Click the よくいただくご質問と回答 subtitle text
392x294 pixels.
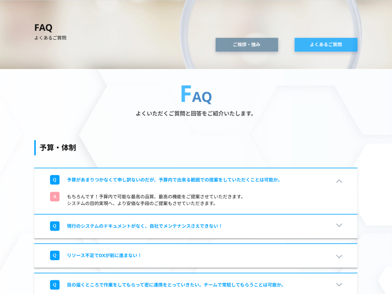(x=196, y=114)
